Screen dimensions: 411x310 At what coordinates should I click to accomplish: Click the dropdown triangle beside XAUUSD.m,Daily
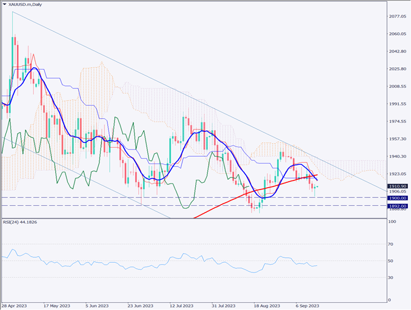coord(5,5)
